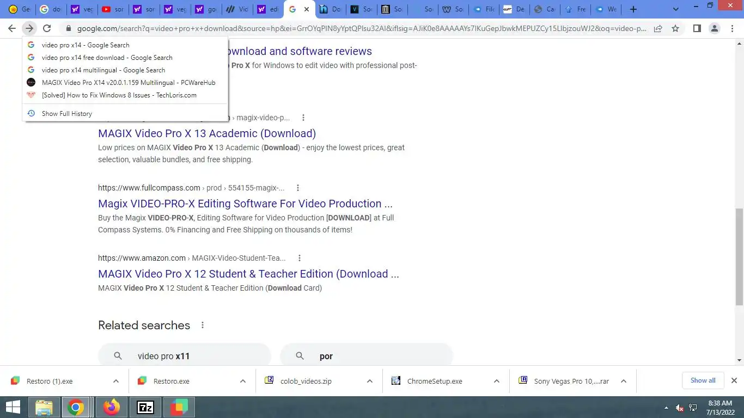
Task: Switch to the first tab labeled 'Ge'
Action: (x=20, y=9)
